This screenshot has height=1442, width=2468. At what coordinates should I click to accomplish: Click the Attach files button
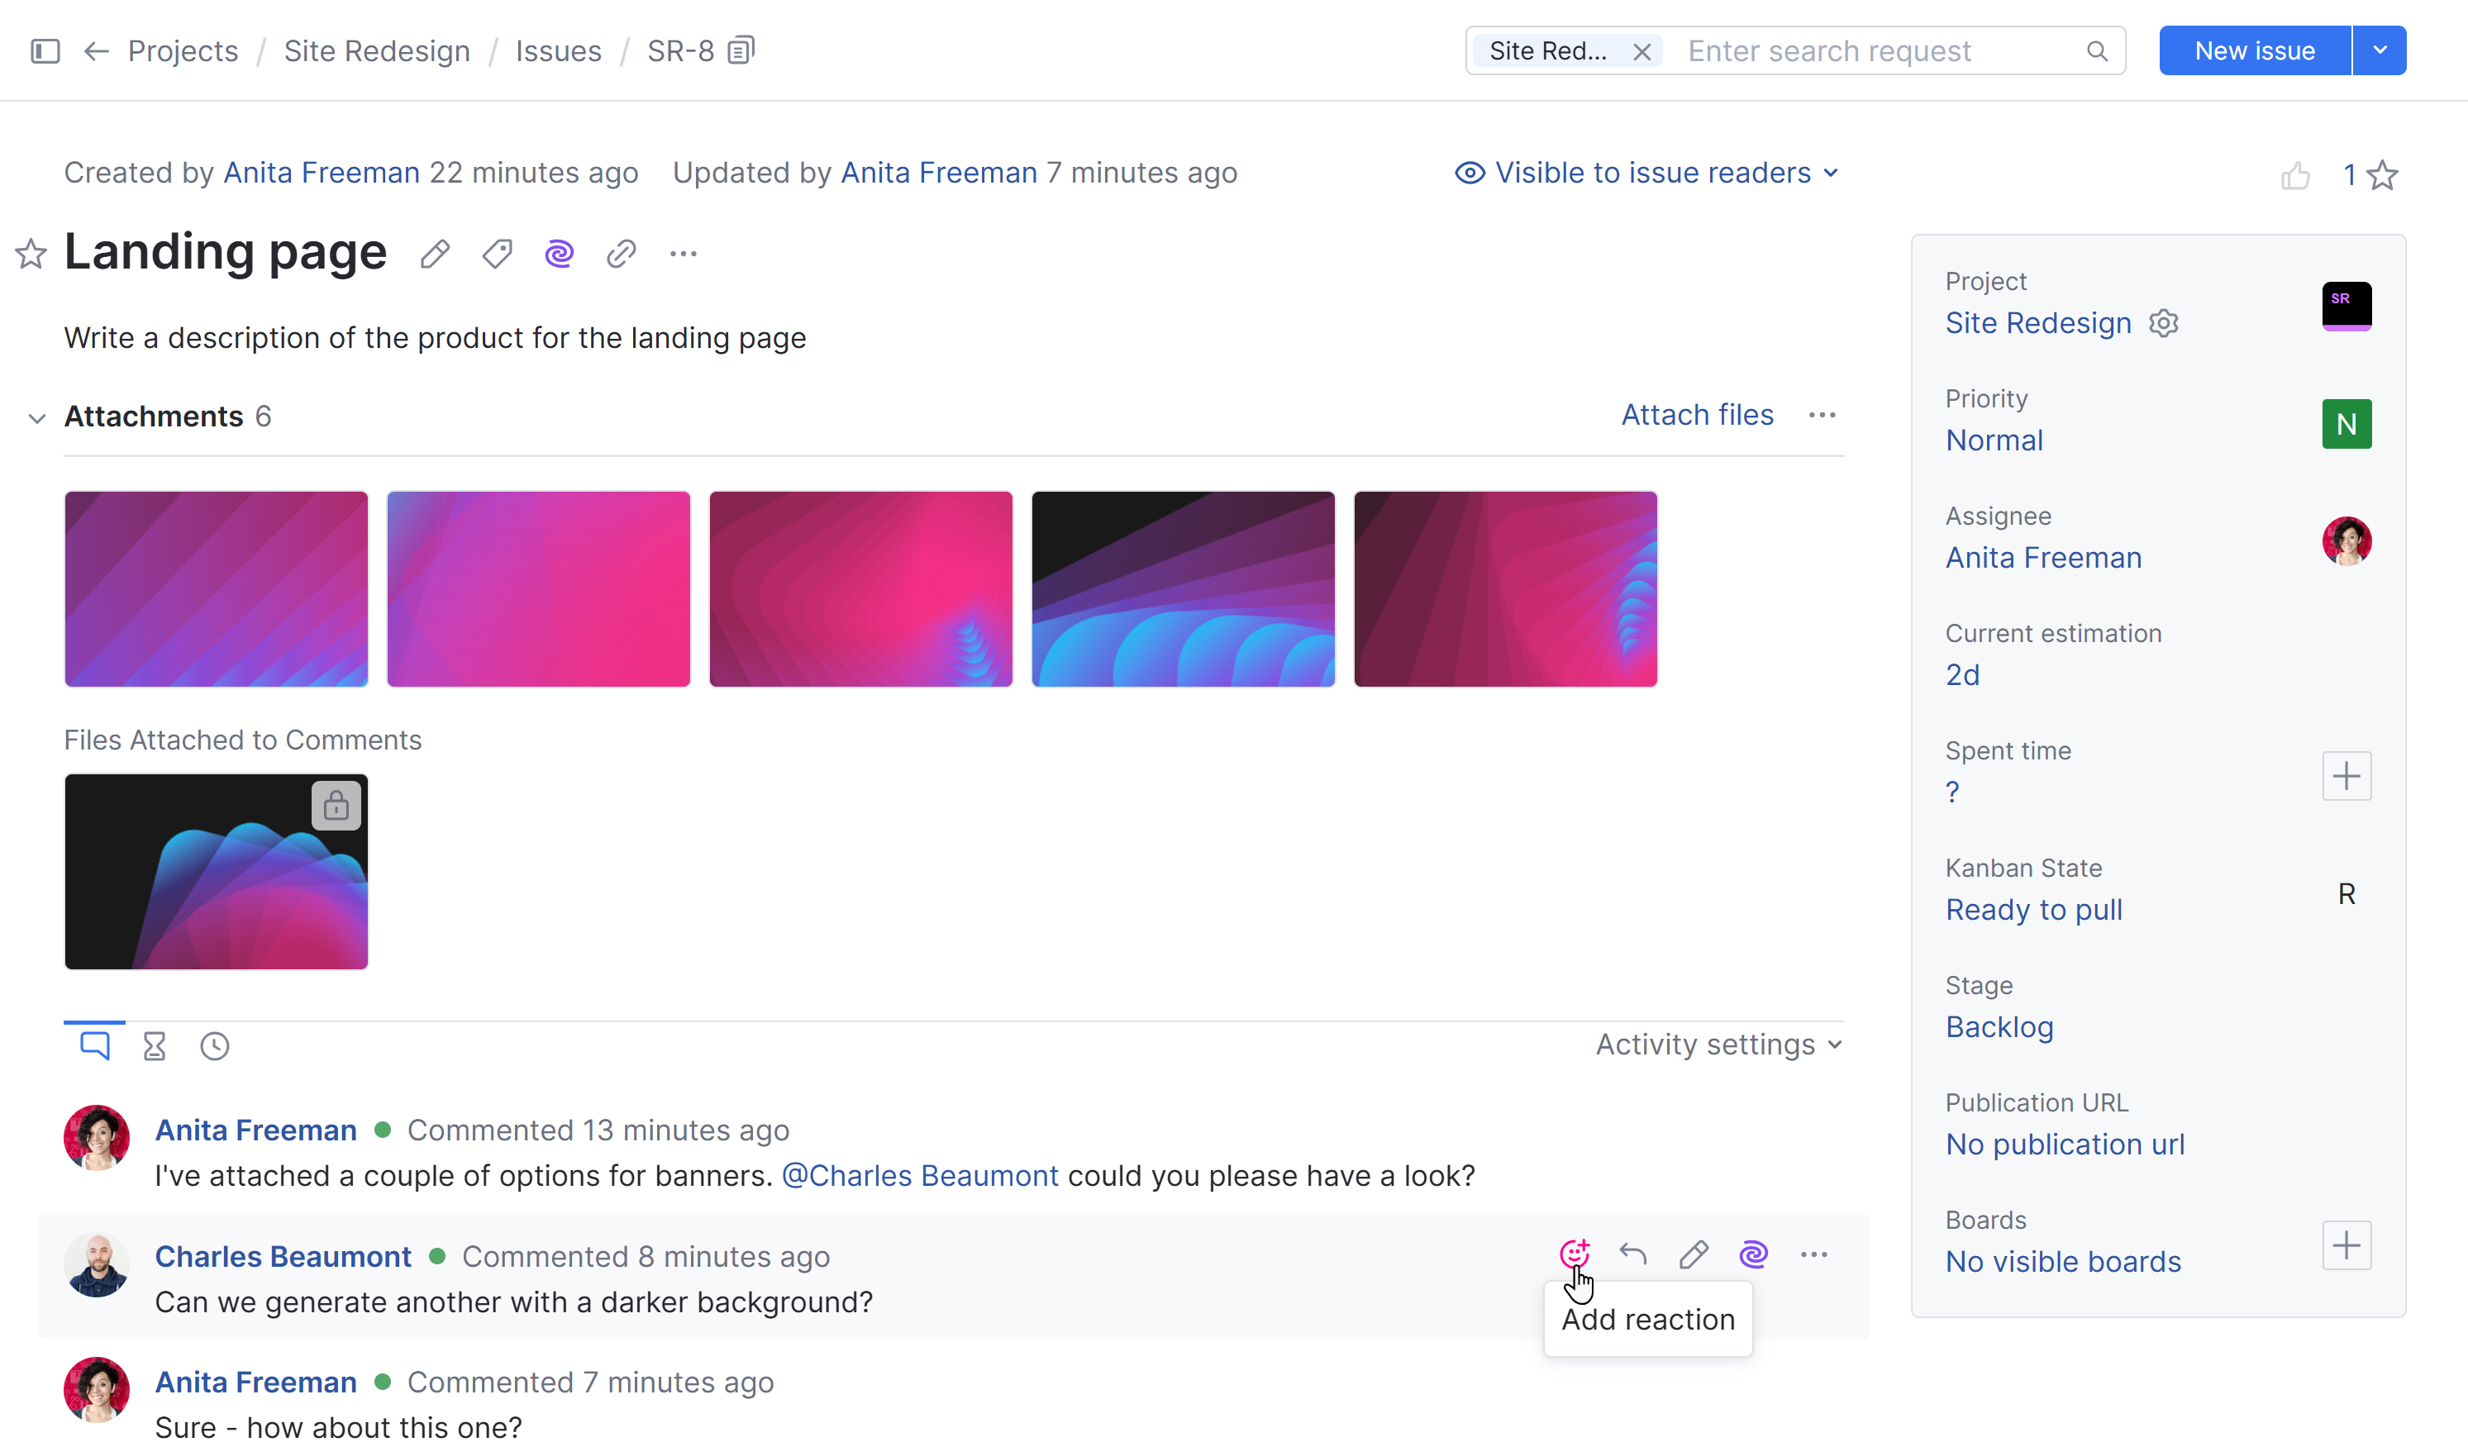[1697, 414]
